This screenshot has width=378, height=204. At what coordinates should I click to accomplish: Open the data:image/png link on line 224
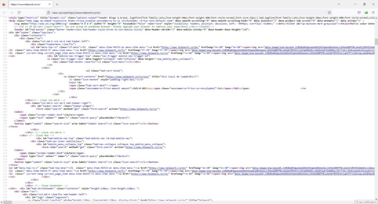point(313,168)
